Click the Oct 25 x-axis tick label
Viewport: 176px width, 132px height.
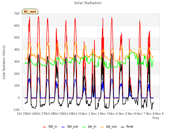pos(22,114)
